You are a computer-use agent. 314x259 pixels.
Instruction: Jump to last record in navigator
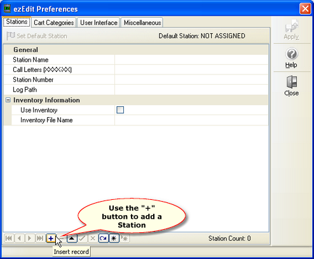tap(40, 239)
